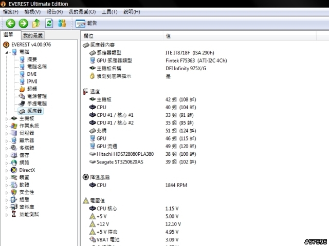Click the warning icon beside 電壓值
The height and width of the screenshot is (246, 329).
86,200
